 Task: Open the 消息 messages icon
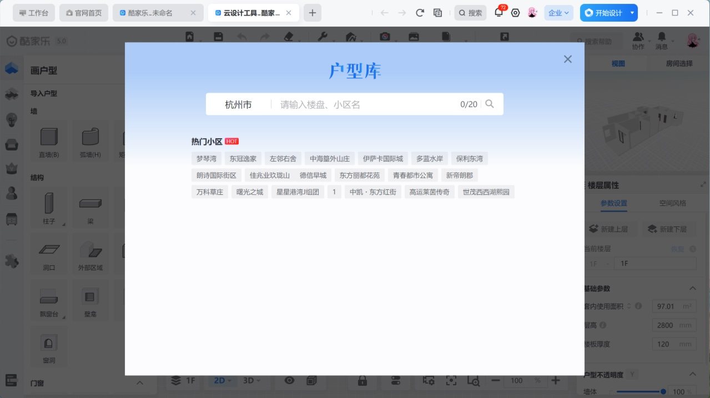662,40
